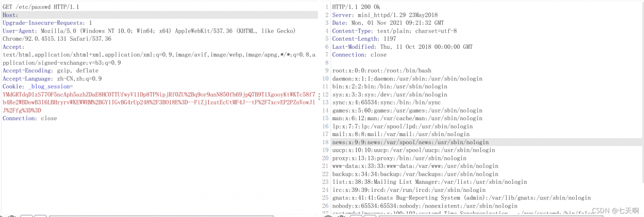Click the Content-Type: text/plain response header
644x217 pixels.
coord(394,31)
